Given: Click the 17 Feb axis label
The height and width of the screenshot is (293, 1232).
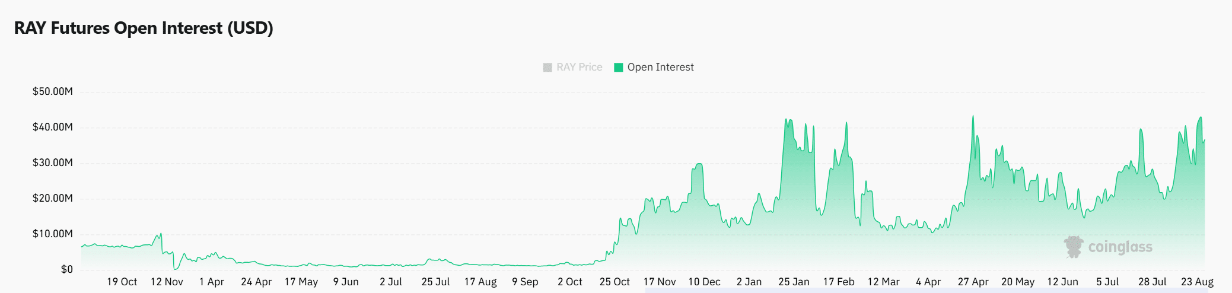Looking at the screenshot, I should coord(839,282).
